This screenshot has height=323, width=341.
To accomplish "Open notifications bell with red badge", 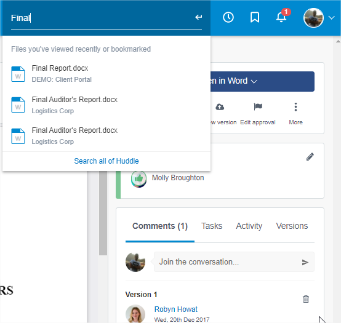I will 282,17.
